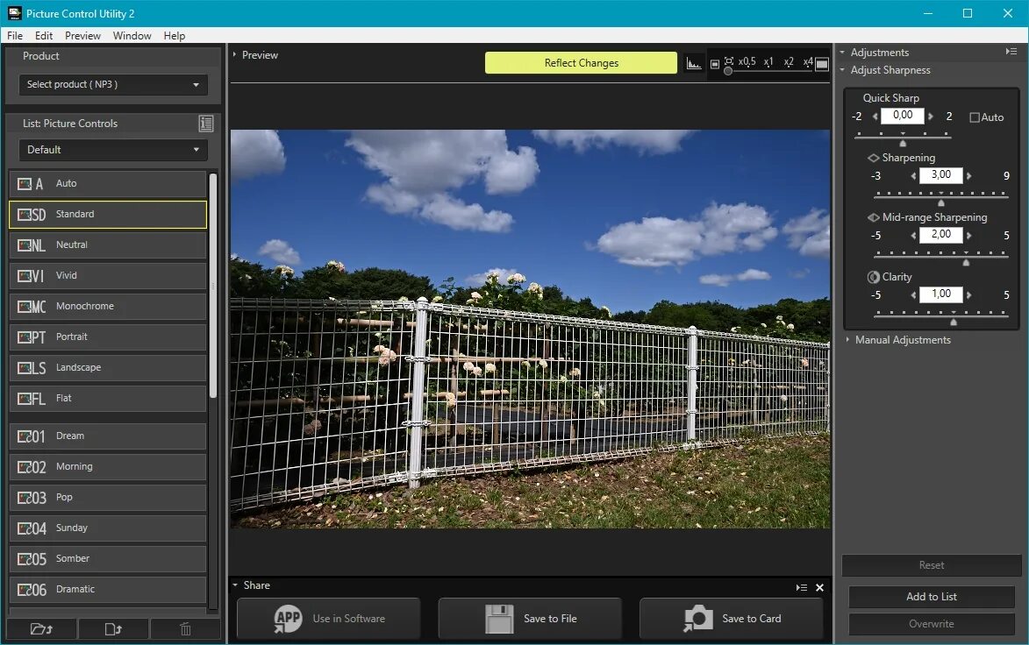Click Save to File
The width and height of the screenshot is (1029, 645).
(x=530, y=618)
